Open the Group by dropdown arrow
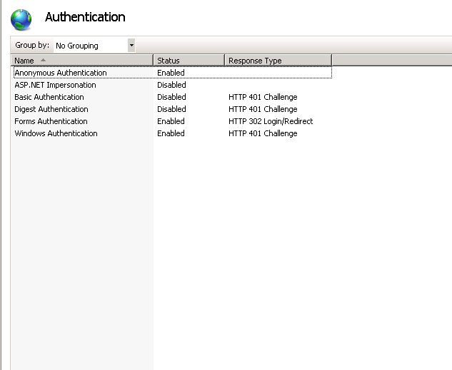 click(131, 46)
